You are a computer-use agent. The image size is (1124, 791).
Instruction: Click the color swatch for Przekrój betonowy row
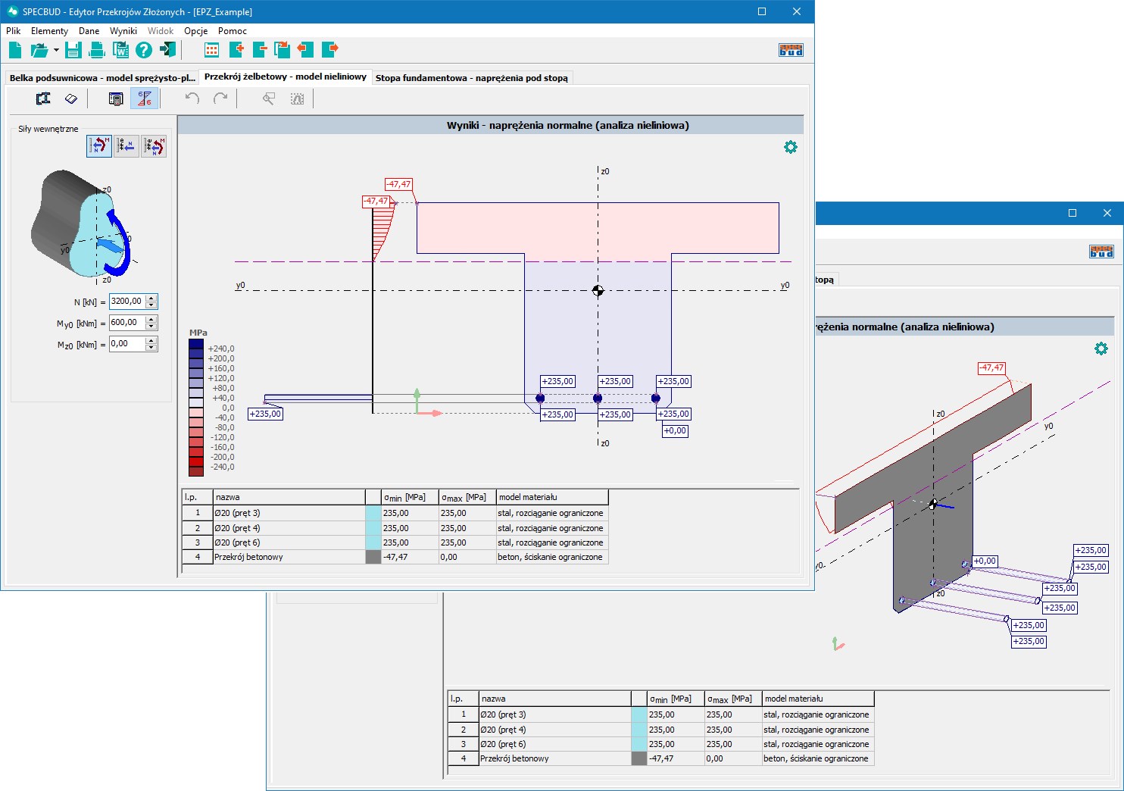[373, 557]
